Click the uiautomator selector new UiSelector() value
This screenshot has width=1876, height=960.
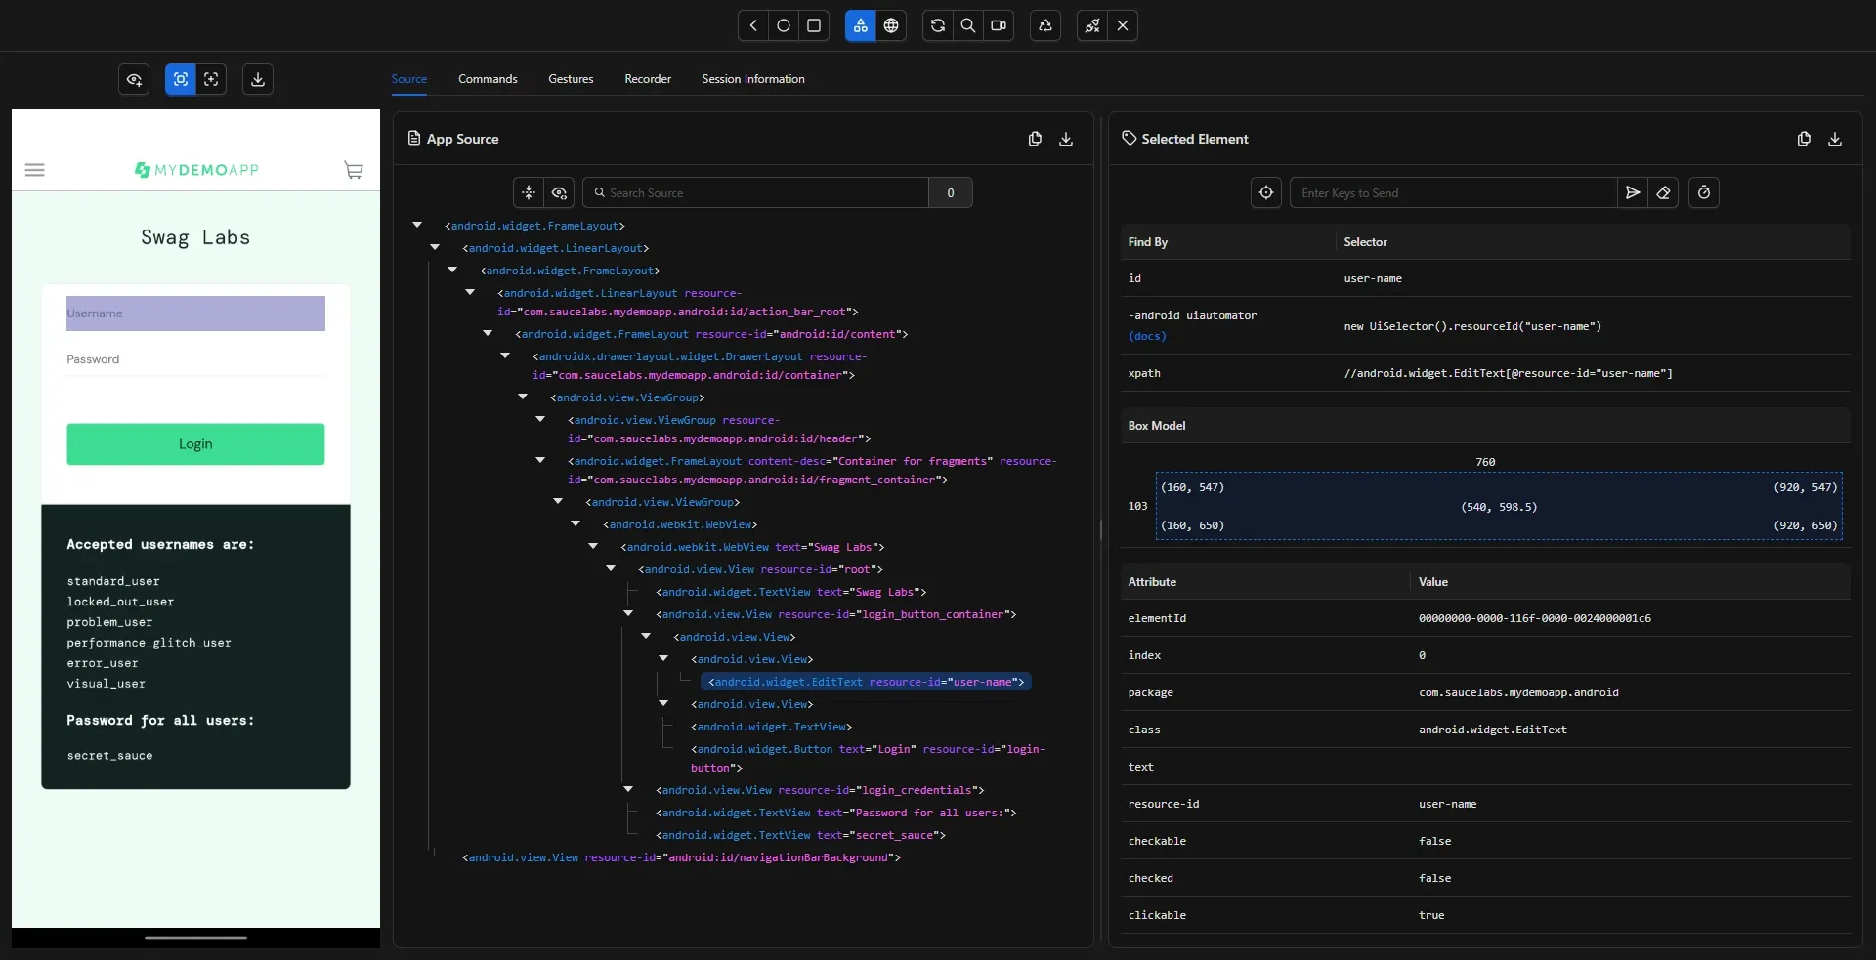[1472, 326]
